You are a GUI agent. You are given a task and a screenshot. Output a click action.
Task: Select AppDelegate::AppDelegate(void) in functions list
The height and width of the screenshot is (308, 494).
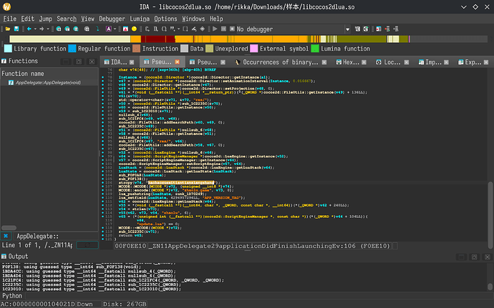pos(48,82)
